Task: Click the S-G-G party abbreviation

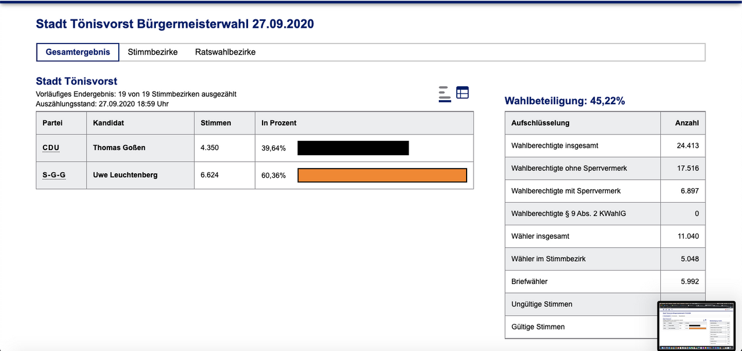Action: 54,175
